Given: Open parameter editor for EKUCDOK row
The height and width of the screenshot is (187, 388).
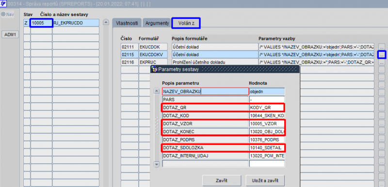Looking at the screenshot, I should (x=382, y=47).
